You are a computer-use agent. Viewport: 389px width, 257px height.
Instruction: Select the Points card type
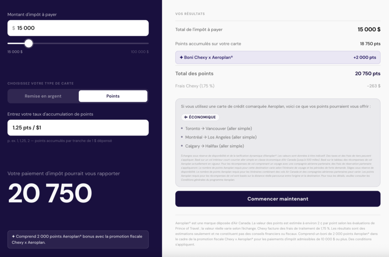pyautogui.click(x=113, y=96)
